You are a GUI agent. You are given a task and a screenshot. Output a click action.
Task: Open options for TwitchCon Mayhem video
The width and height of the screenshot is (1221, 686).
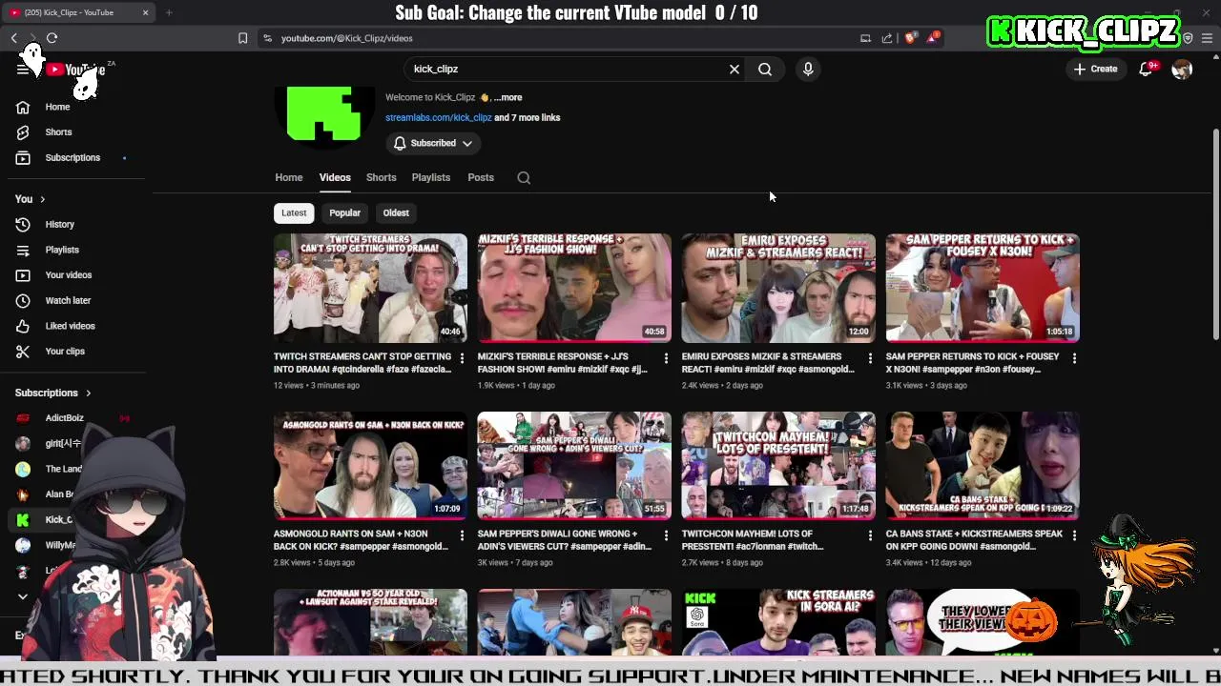870,535
